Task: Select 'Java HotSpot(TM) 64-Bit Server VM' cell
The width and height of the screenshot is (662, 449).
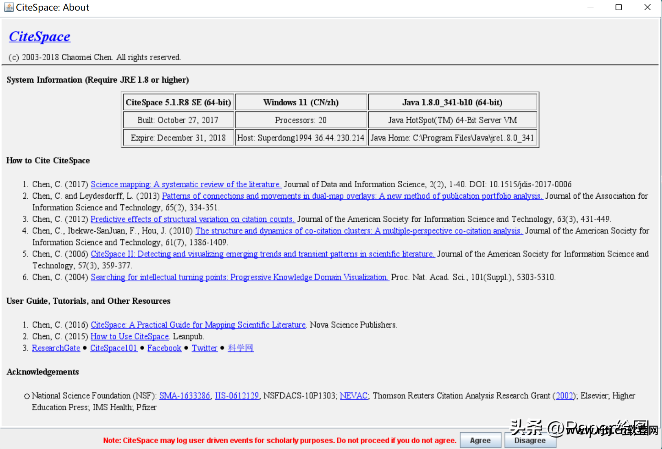Action: [x=452, y=120]
